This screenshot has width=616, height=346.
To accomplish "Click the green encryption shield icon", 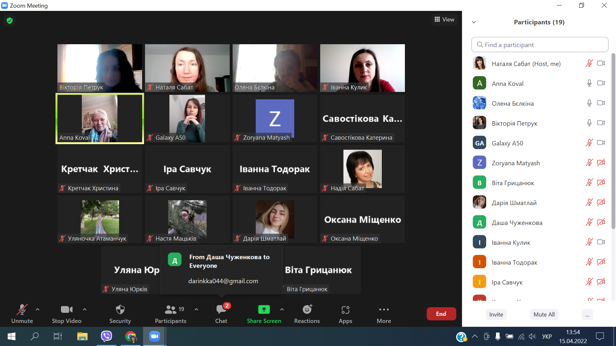I will 10,21.
